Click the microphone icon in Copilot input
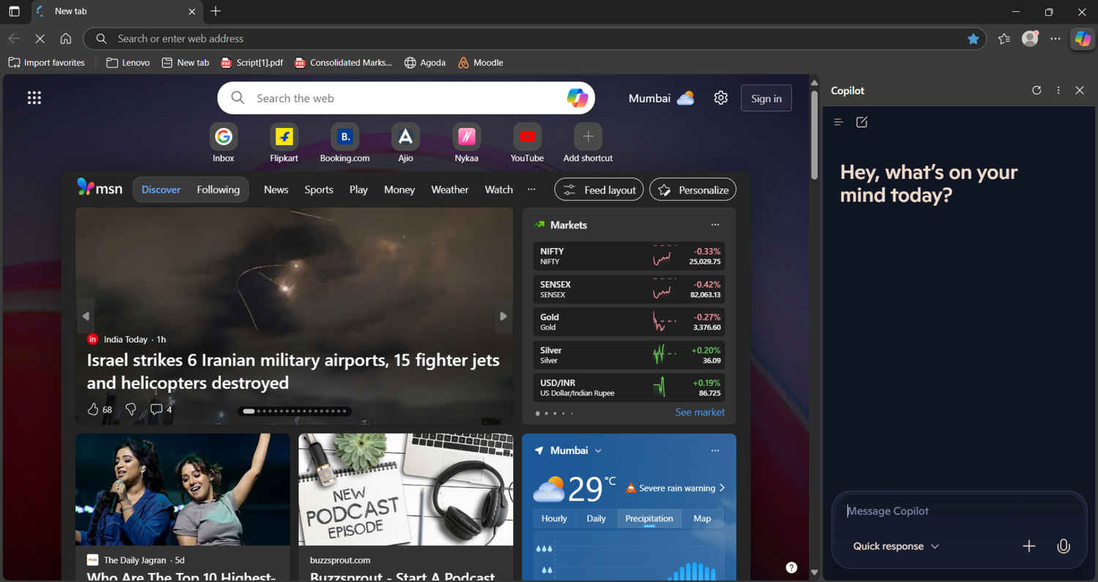The width and height of the screenshot is (1098, 582). point(1063,545)
